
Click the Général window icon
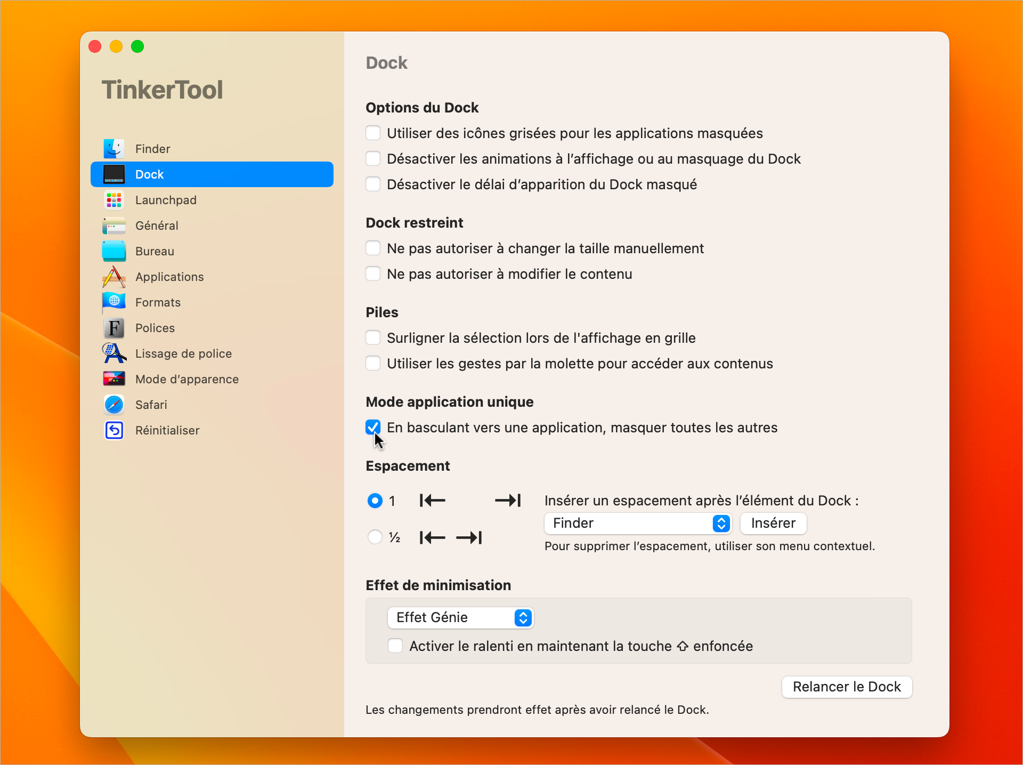click(x=114, y=226)
